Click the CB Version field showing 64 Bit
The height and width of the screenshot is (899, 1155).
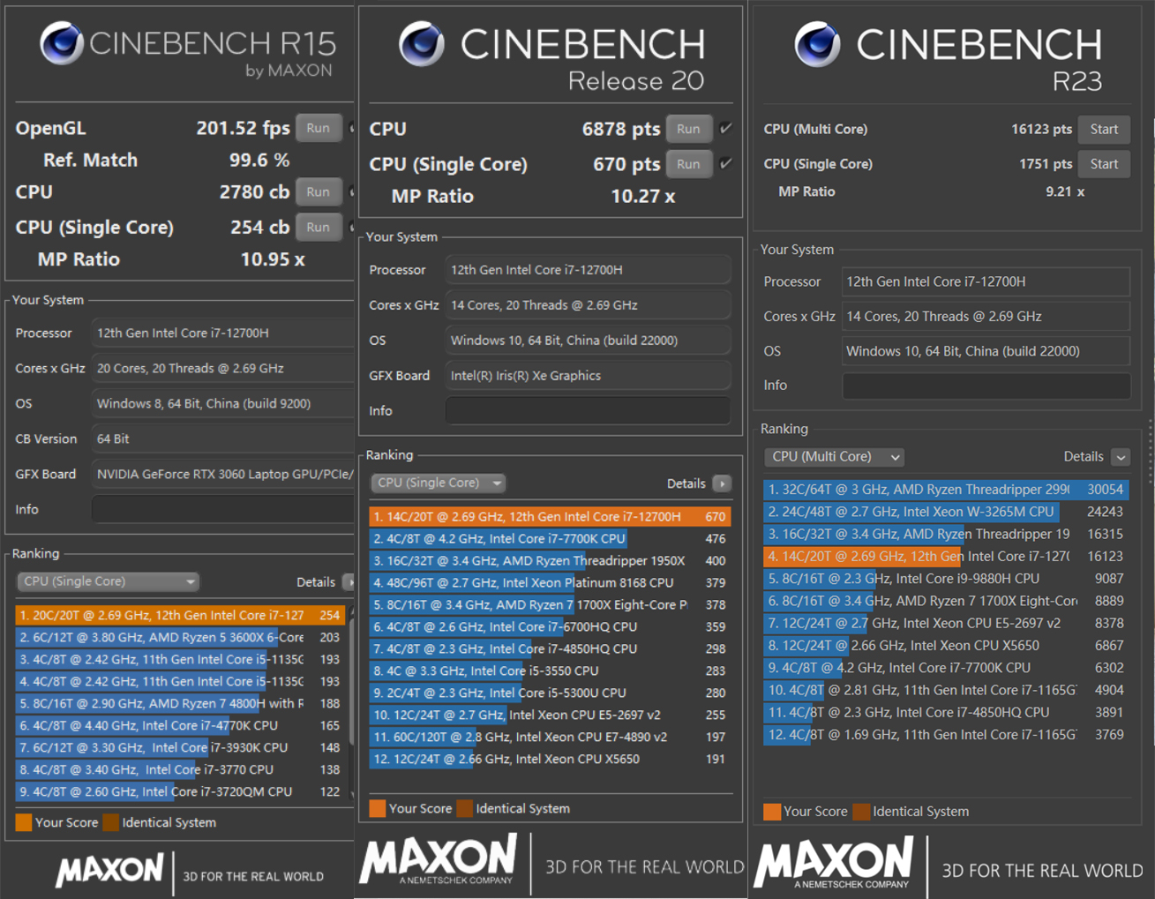click(223, 438)
